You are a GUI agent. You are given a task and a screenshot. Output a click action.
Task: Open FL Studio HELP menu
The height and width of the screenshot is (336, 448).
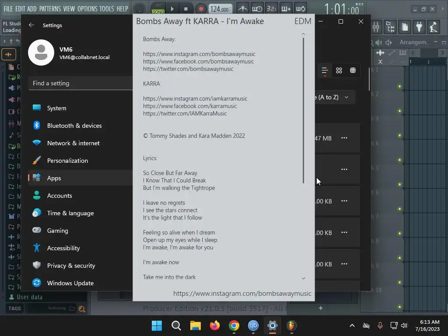click(x=122, y=9)
